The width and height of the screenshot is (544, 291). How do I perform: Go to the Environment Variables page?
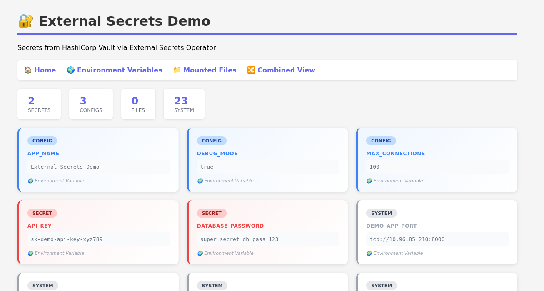119,70
